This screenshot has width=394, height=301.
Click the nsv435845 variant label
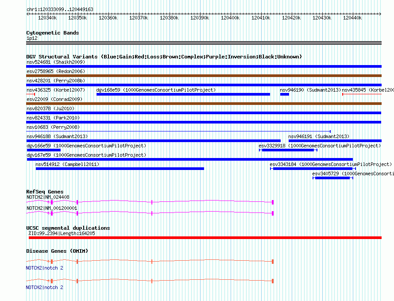pos(368,90)
